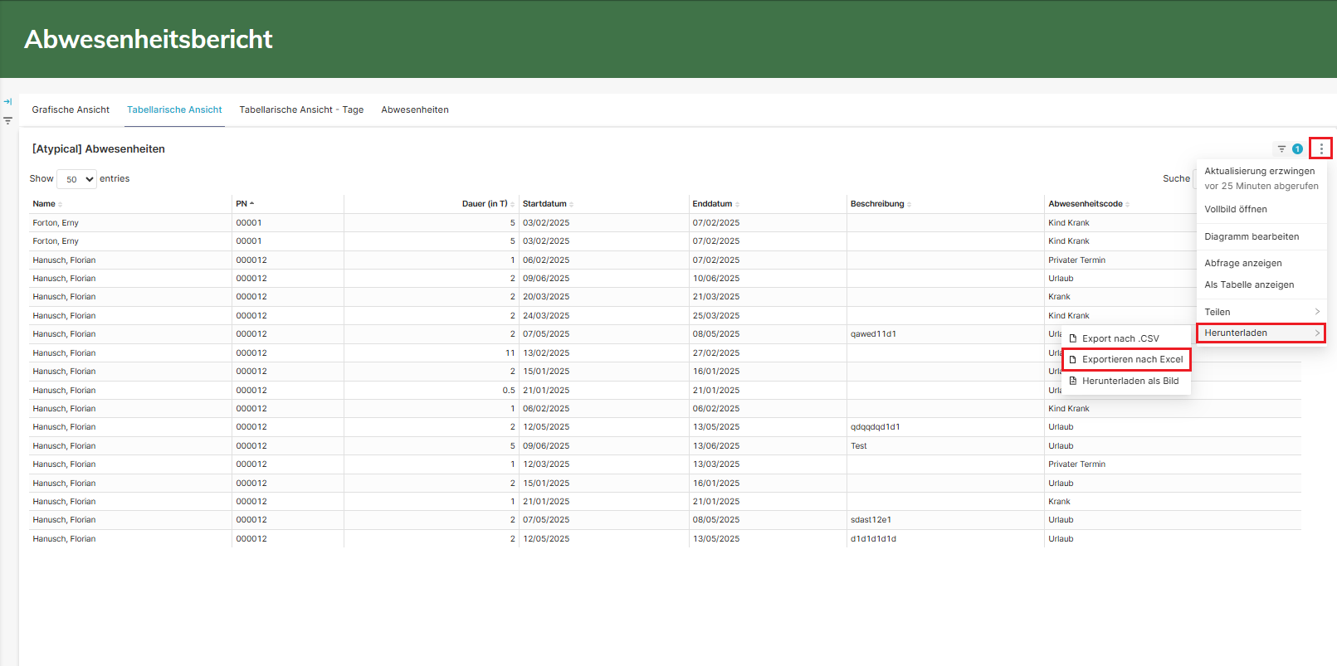
Task: Open the three-dot chart options menu
Action: 1321,148
